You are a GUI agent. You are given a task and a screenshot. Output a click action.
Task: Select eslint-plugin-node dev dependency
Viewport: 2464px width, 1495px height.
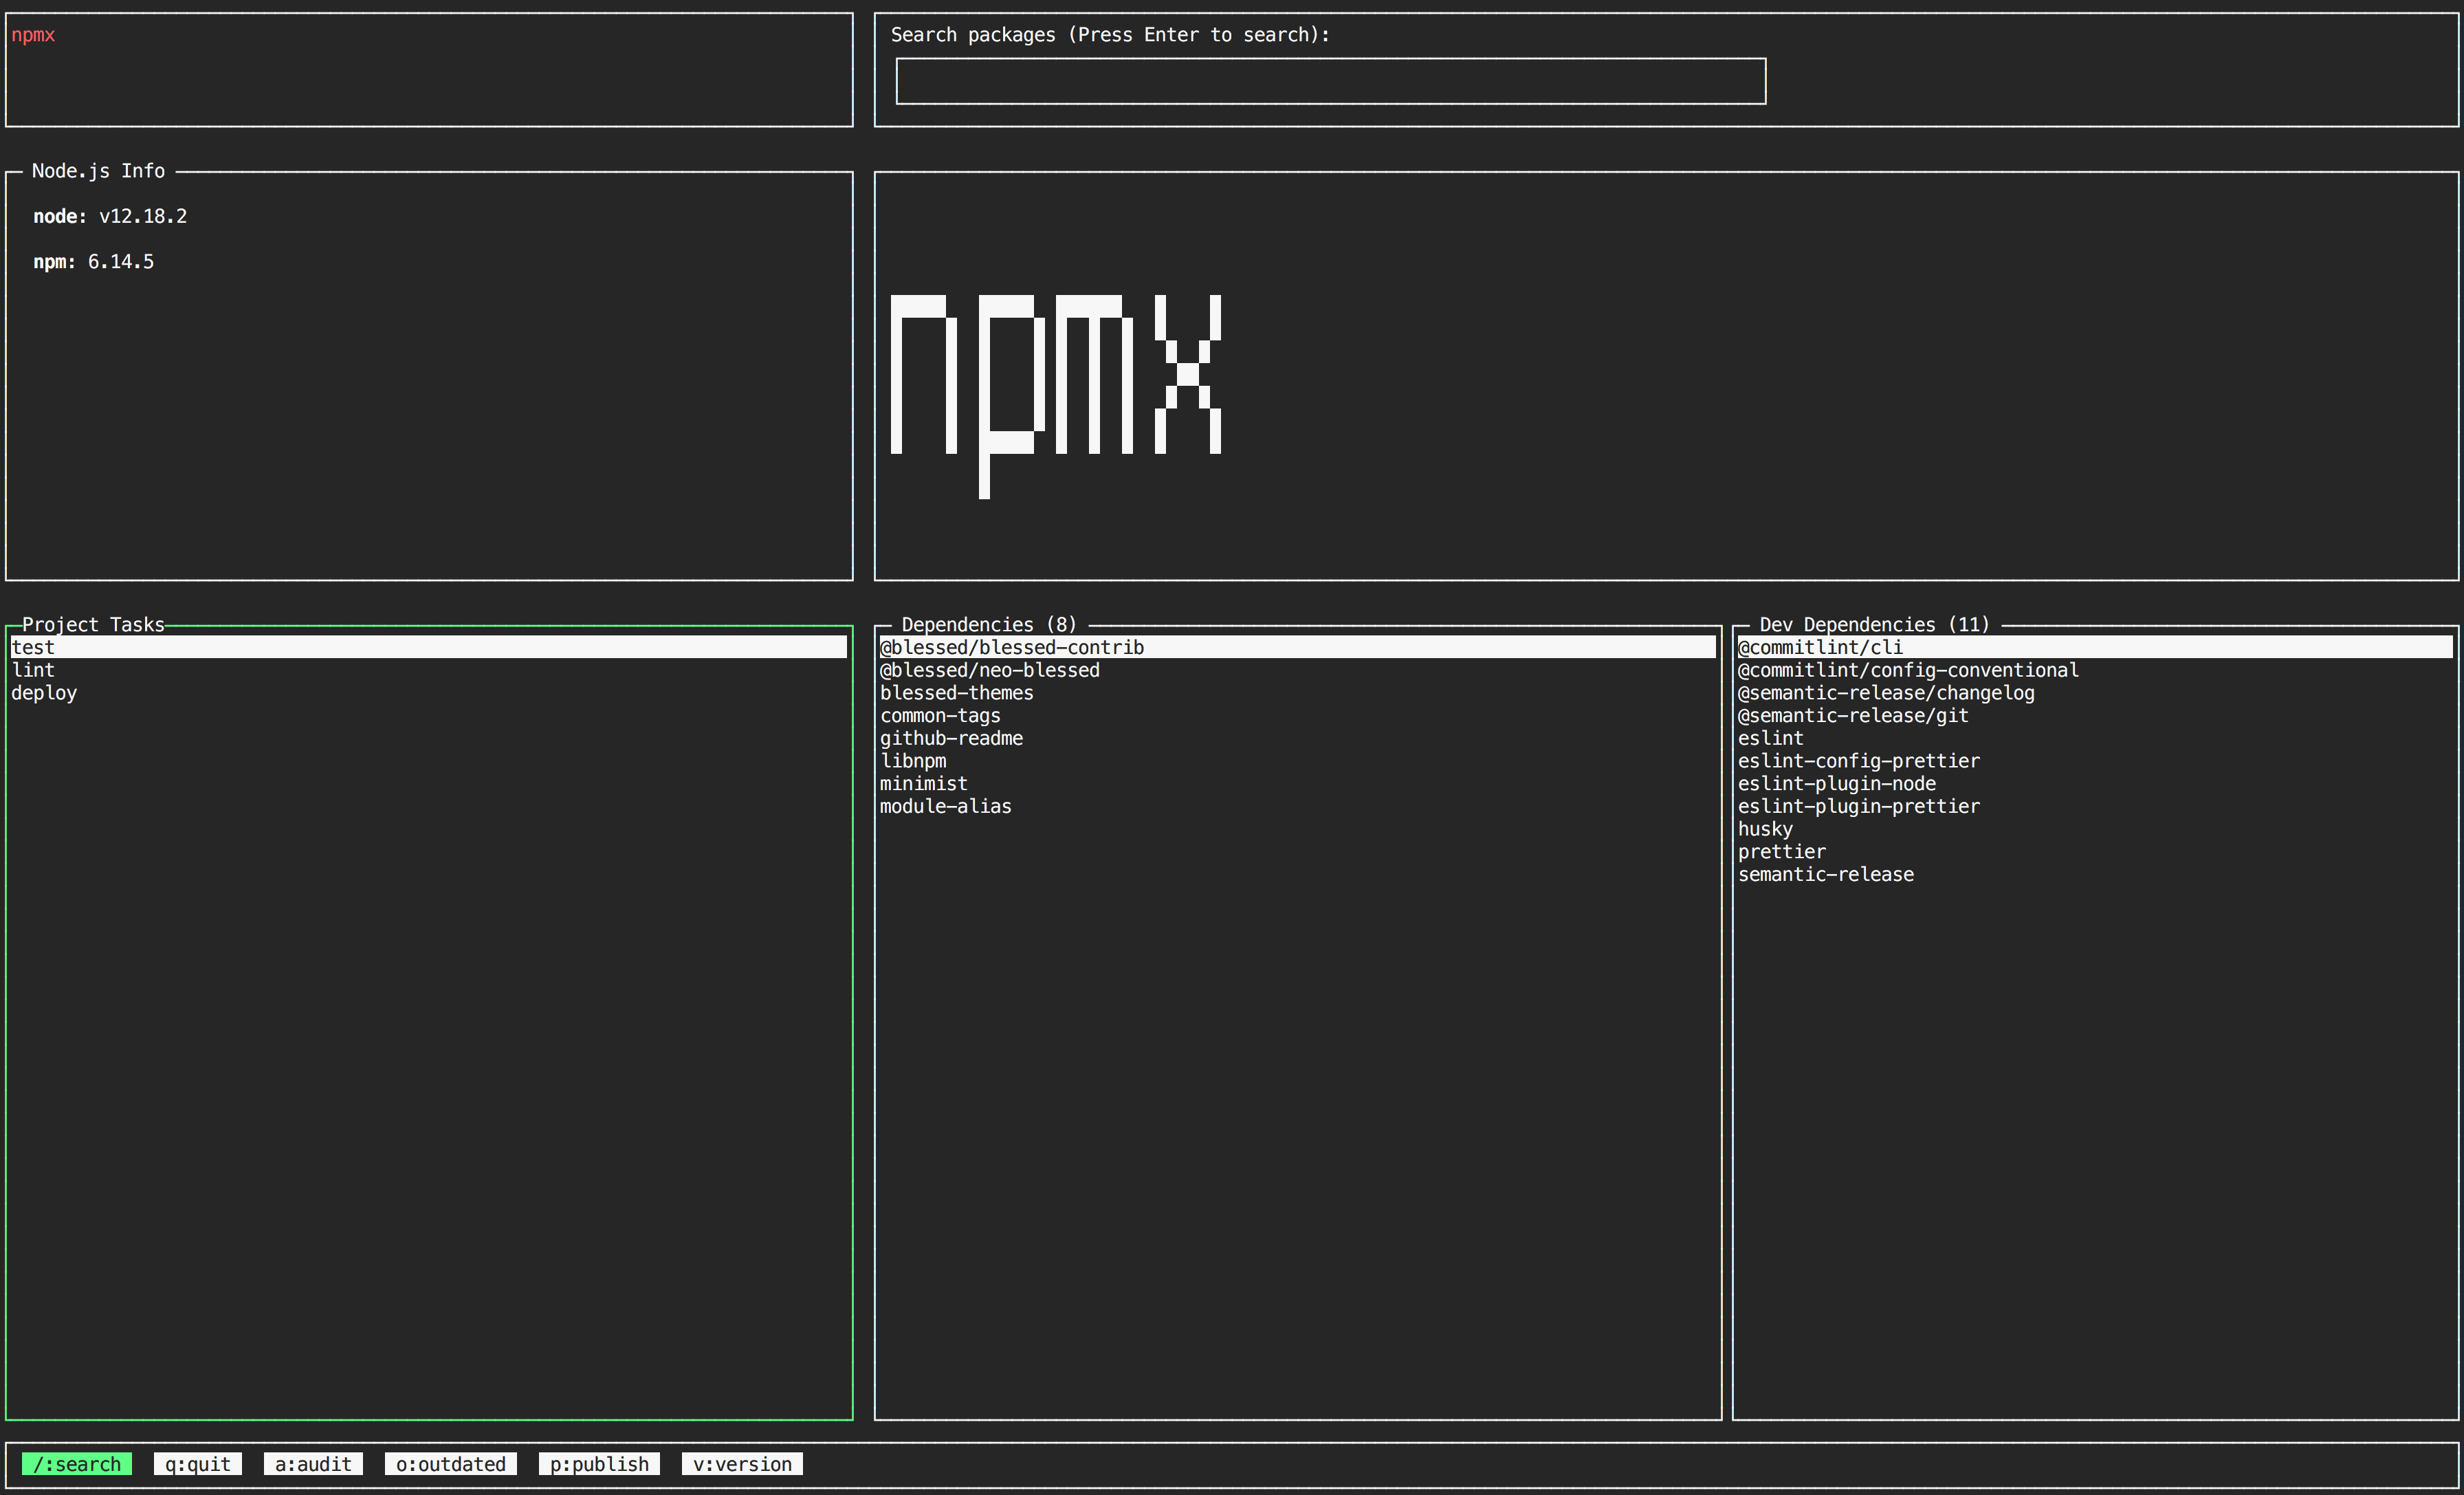point(1836,784)
